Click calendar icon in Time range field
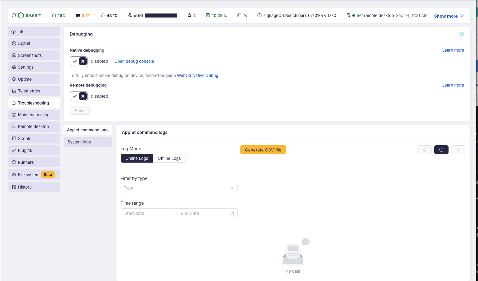The height and width of the screenshot is (281, 478). (x=232, y=213)
